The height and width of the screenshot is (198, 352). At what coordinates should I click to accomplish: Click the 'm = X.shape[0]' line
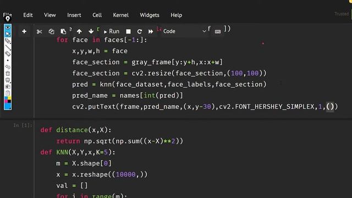pyautogui.click(x=84, y=163)
